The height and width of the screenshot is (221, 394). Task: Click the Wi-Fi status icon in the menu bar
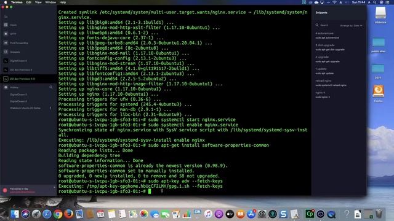[x=334, y=2]
